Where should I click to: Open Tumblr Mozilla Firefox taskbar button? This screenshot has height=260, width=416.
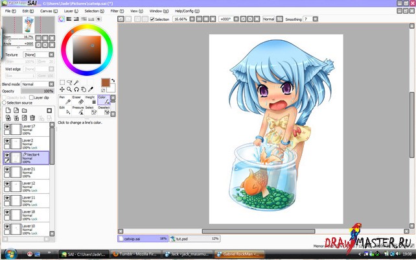click(x=135, y=254)
